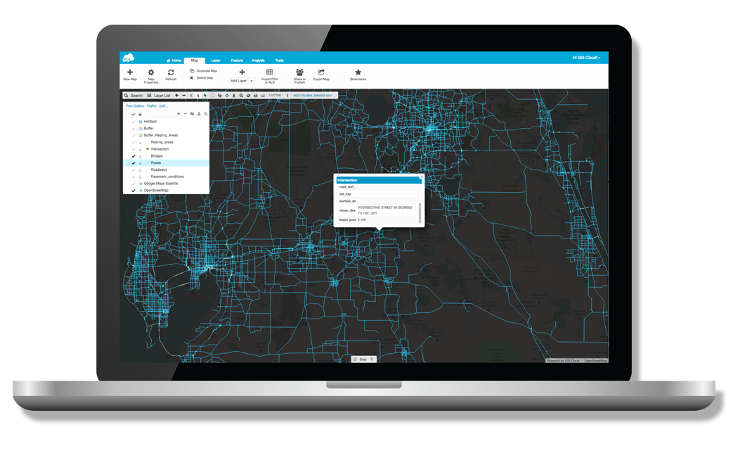Hide the OpenStreetMap base layer

click(133, 190)
